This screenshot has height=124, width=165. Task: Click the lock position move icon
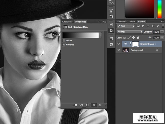tap(133, 38)
